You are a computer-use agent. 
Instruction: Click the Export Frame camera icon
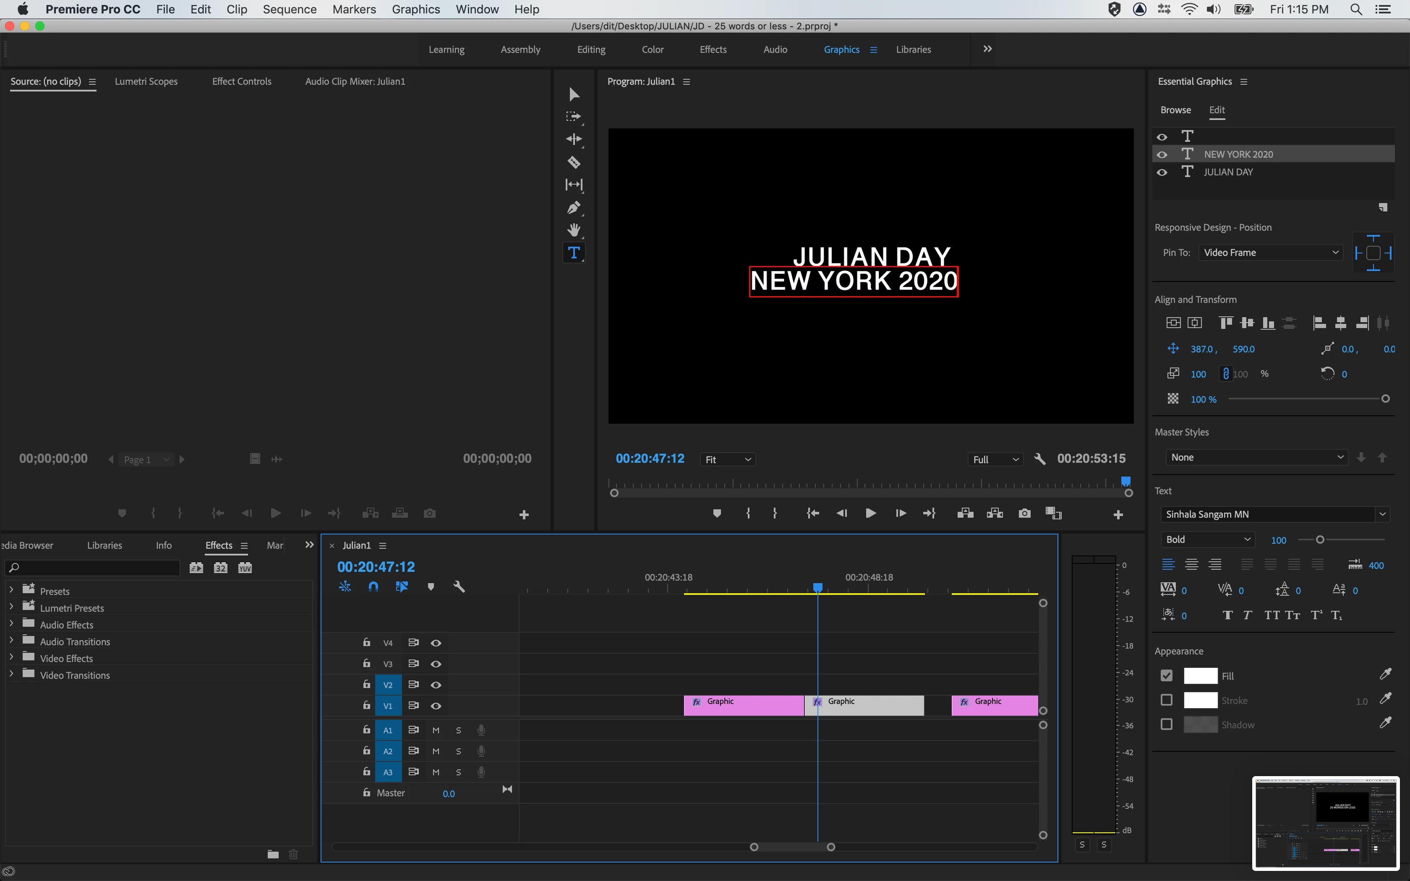1024,513
